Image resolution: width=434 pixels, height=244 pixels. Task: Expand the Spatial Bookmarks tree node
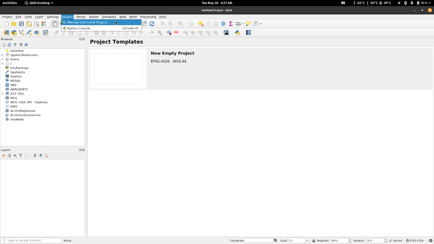[x=2, y=55]
